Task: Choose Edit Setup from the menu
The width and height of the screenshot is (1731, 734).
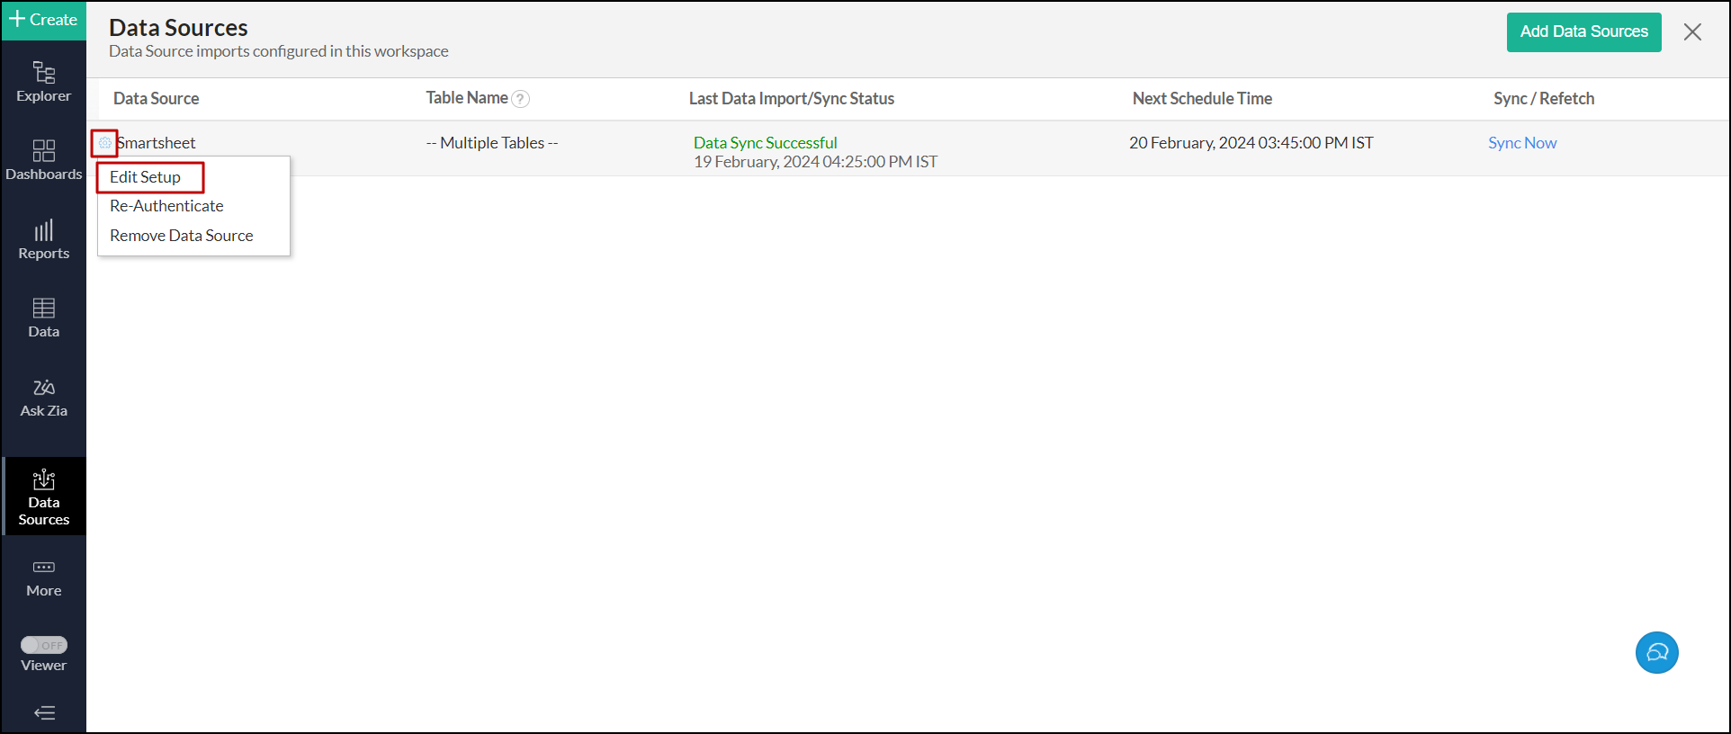Action: (x=146, y=177)
